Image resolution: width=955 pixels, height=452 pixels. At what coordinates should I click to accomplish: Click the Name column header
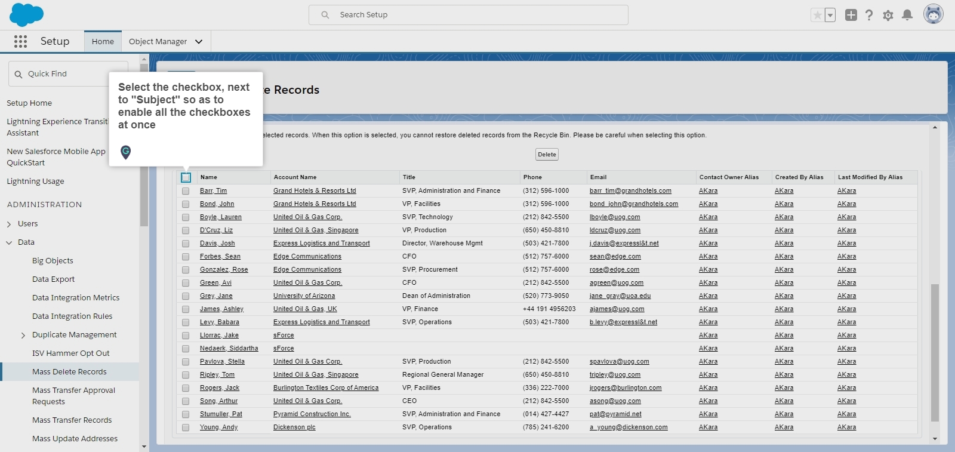point(209,177)
